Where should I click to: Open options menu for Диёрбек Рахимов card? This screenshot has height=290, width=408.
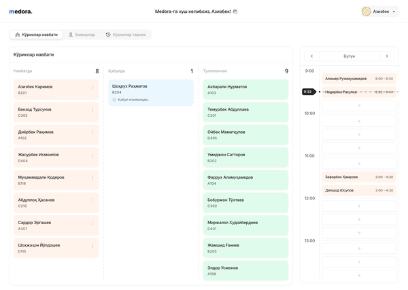coord(92,132)
